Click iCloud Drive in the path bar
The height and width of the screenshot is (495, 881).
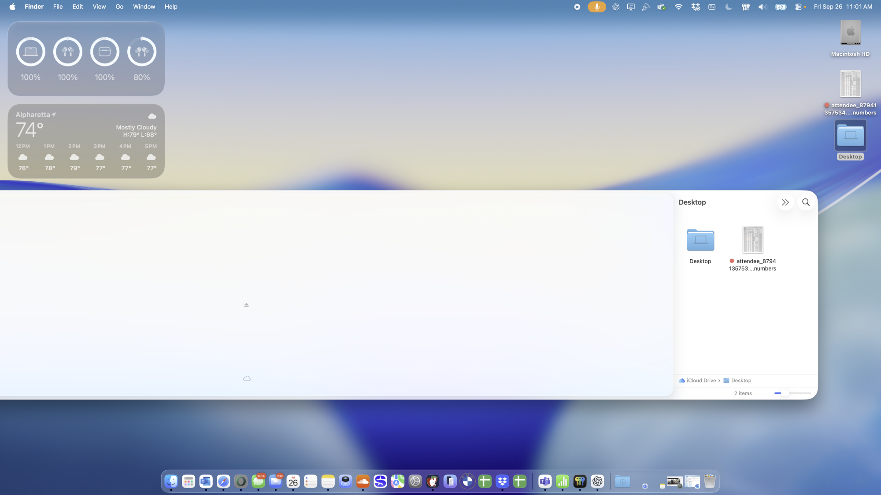700,381
